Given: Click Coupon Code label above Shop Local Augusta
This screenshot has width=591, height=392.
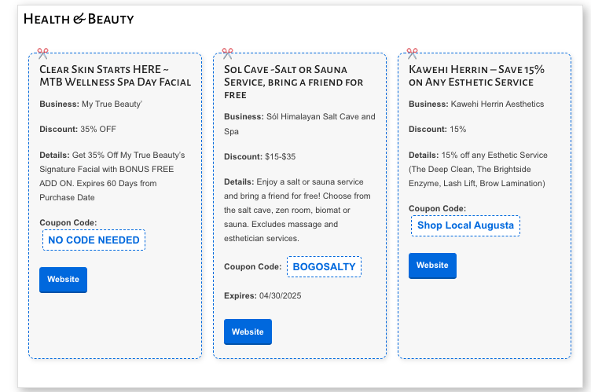Looking at the screenshot, I should coord(437,208).
